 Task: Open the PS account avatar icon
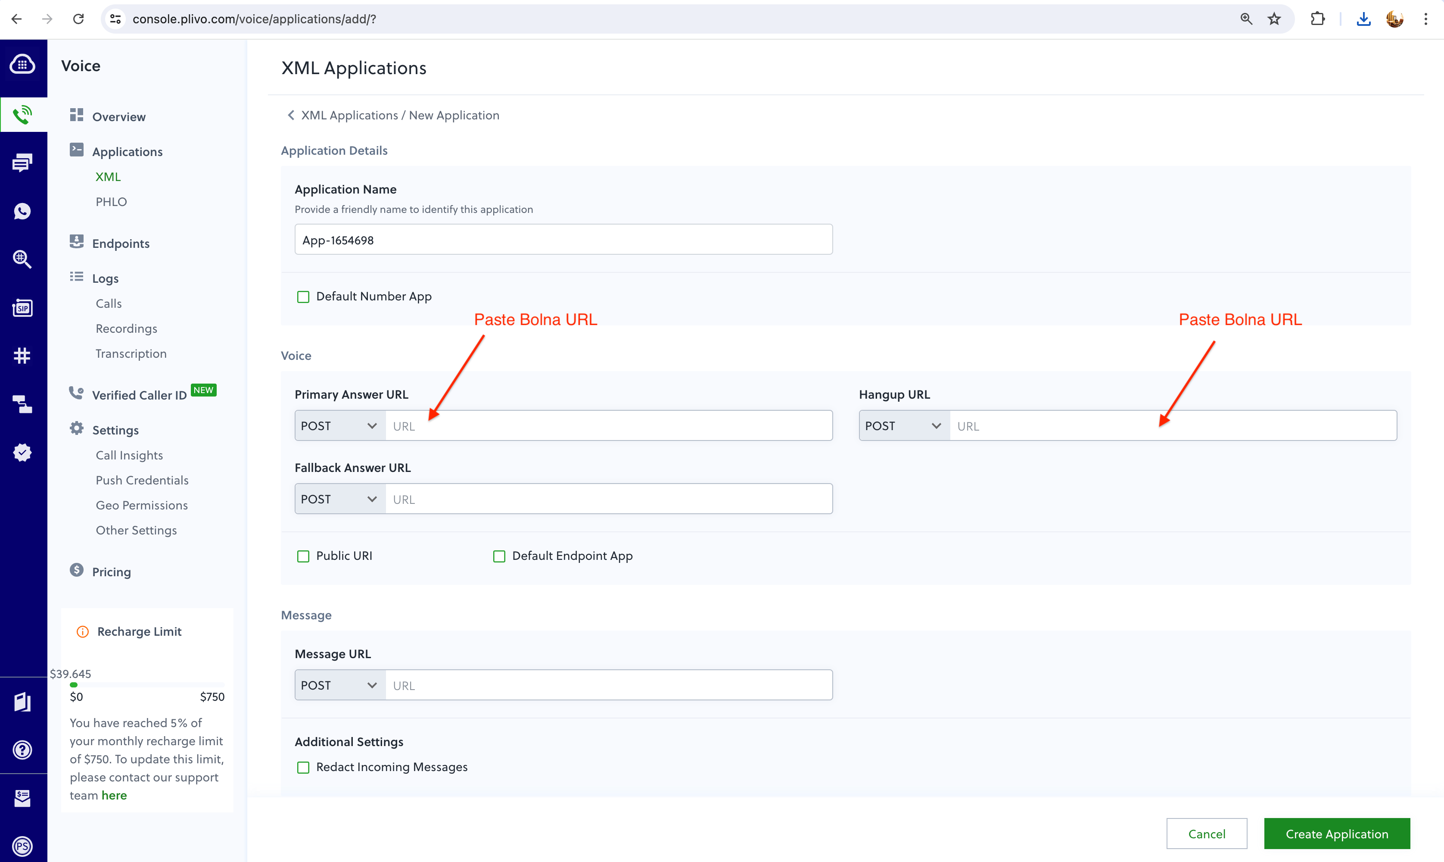tap(23, 846)
